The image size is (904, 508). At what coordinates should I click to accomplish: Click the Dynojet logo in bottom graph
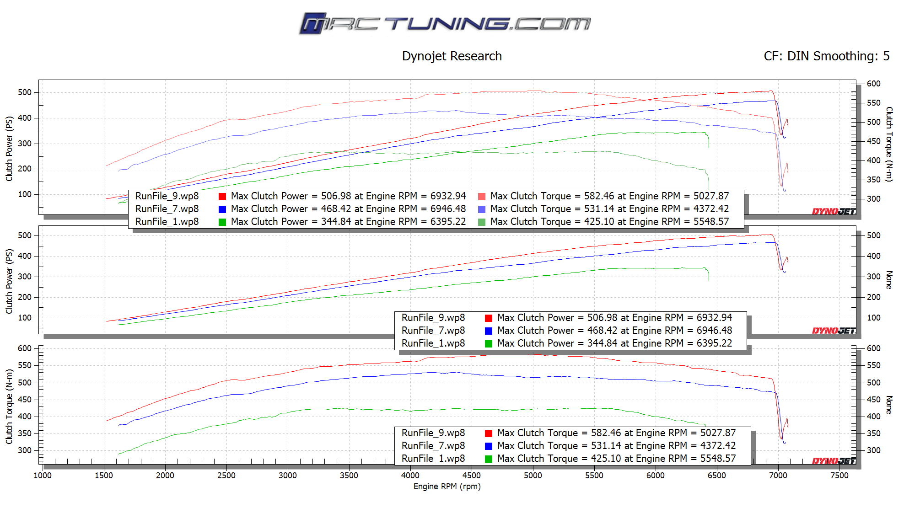pyautogui.click(x=834, y=461)
